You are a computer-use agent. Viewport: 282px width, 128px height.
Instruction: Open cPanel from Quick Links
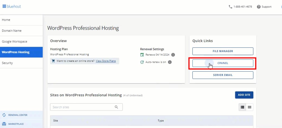(x=223, y=63)
